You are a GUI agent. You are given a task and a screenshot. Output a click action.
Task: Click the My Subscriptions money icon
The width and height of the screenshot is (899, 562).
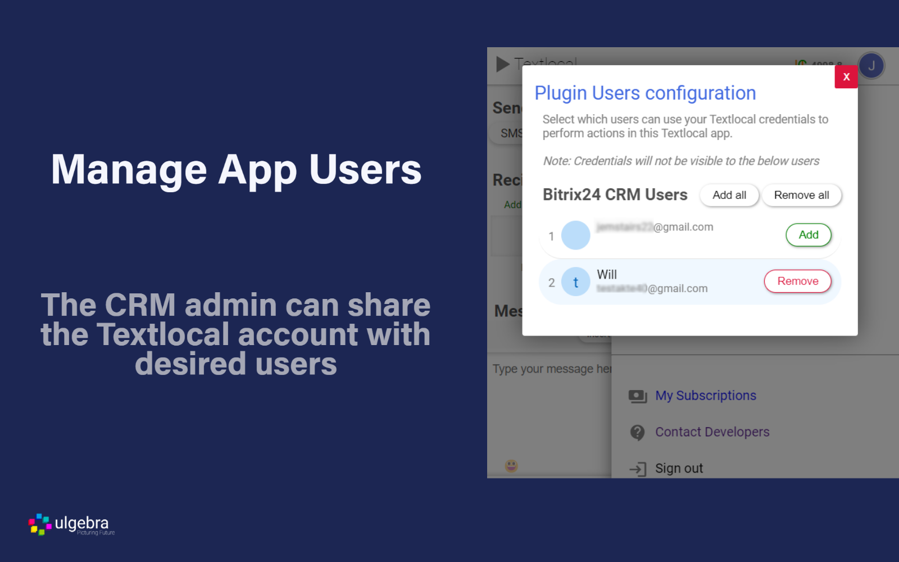[638, 396]
